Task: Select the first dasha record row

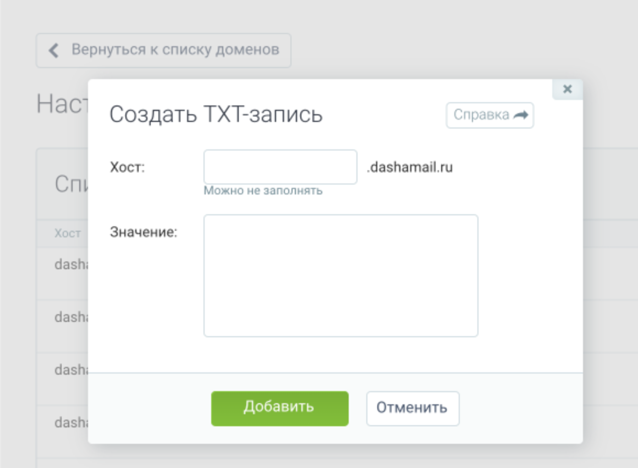Action: (x=71, y=265)
